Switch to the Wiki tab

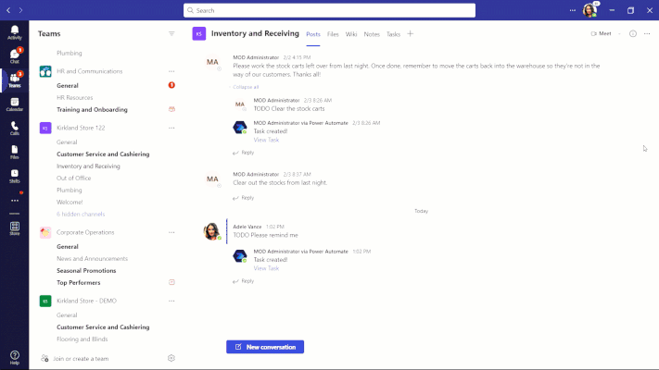coord(351,34)
